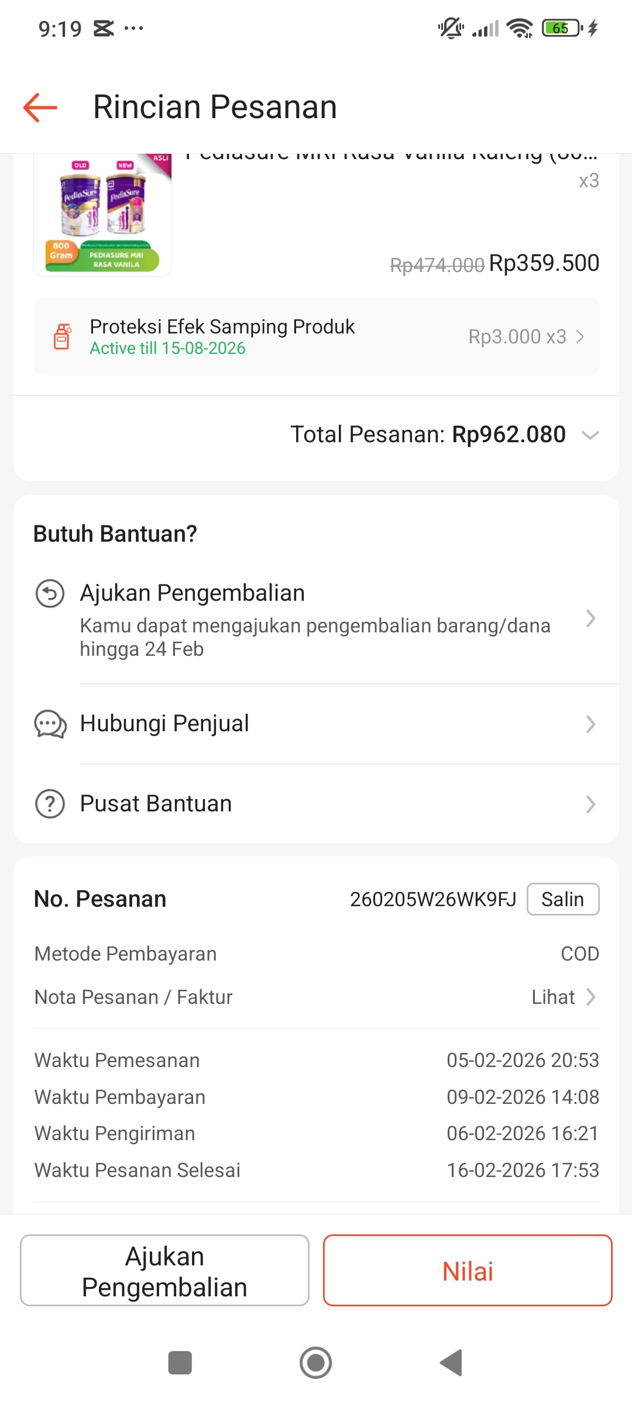
Task: Tap the red back arrow
Action: tap(40, 108)
